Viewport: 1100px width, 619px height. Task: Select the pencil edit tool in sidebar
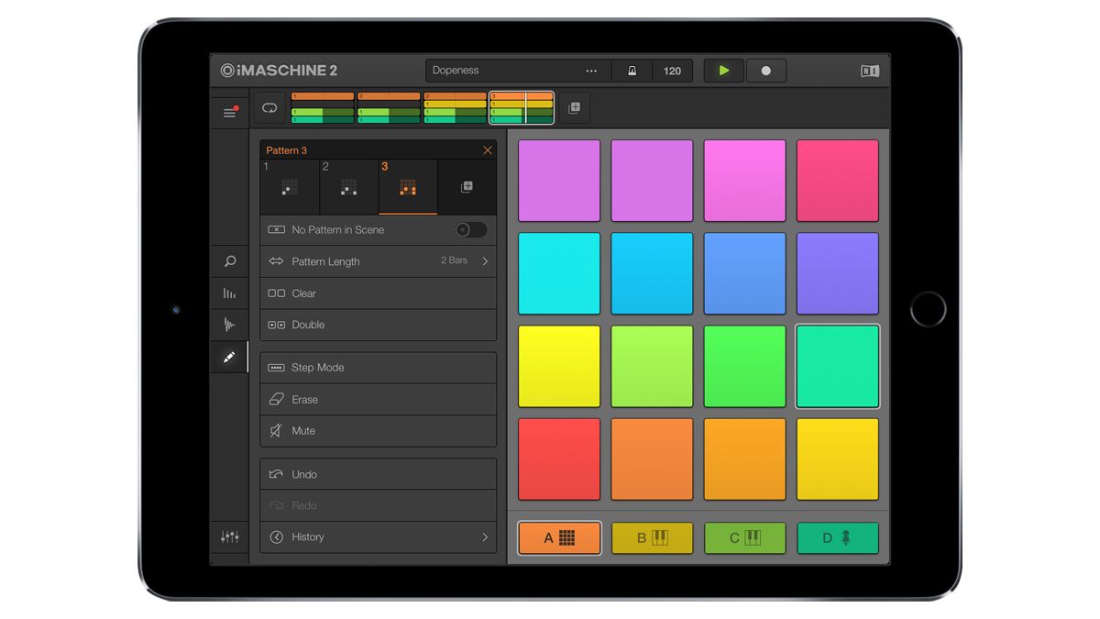tap(229, 356)
